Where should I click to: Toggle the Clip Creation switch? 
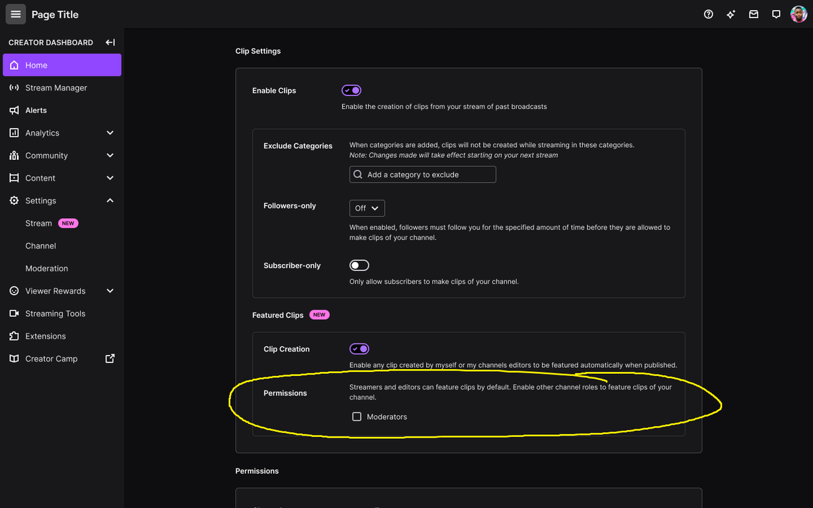(359, 349)
